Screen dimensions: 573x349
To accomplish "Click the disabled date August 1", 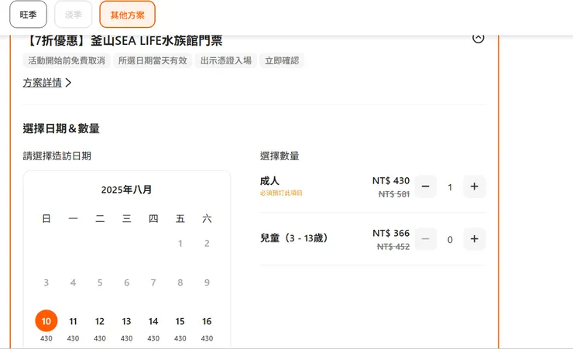I will coord(180,244).
